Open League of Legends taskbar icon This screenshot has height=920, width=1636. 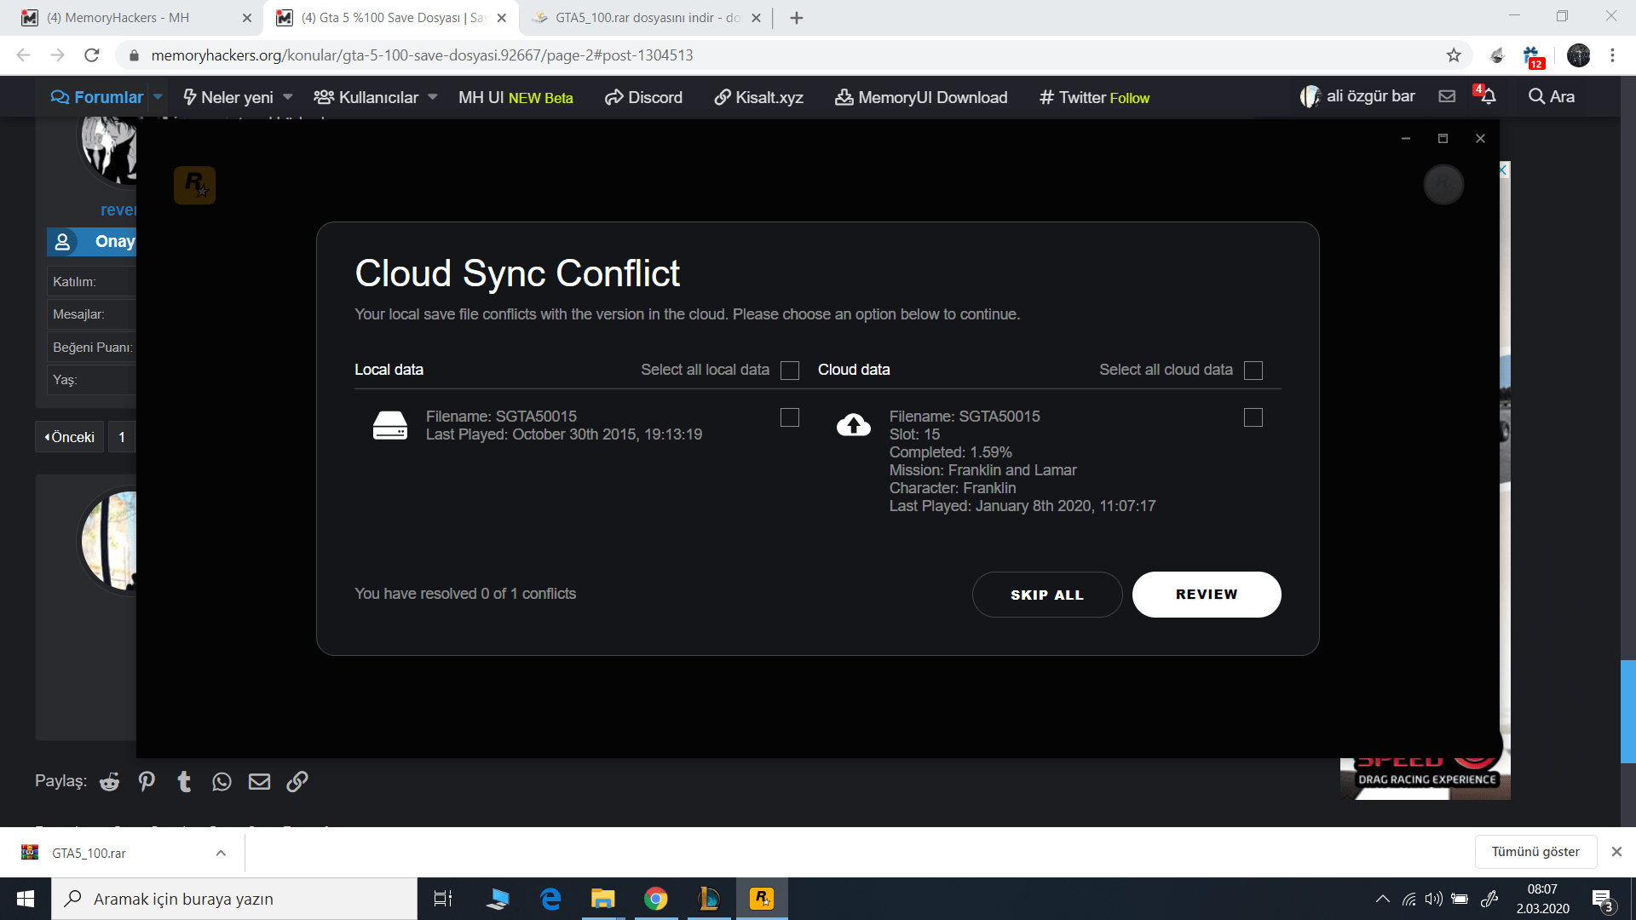pos(708,899)
